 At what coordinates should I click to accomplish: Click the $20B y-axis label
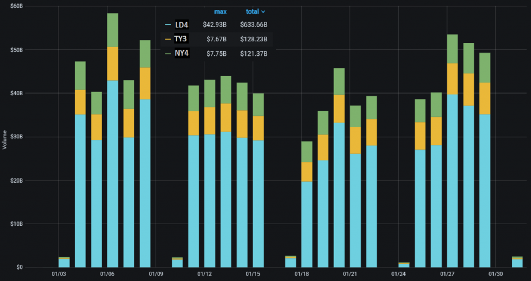click(17, 180)
